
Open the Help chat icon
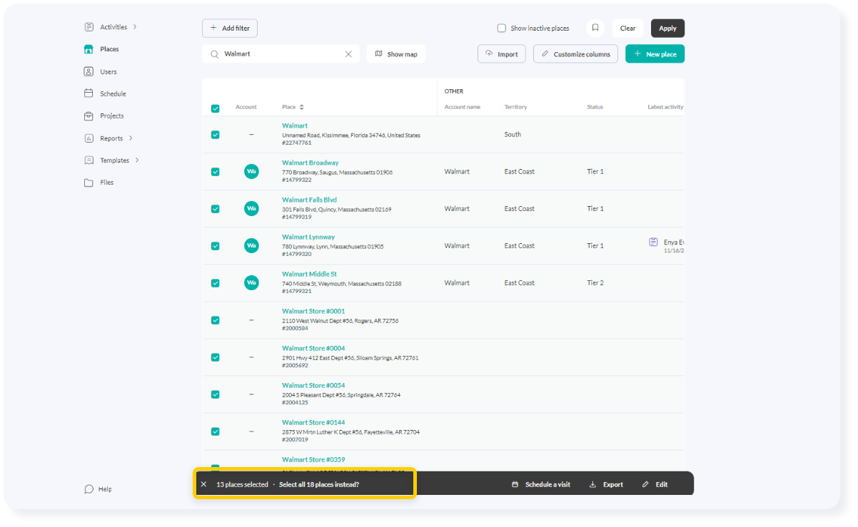[89, 489]
